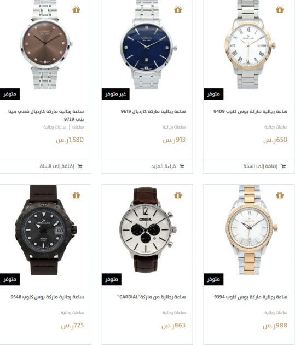Click ساعات رجالية category under Boss Club 9348
This screenshot has width=295, height=345.
(x=72, y=313)
